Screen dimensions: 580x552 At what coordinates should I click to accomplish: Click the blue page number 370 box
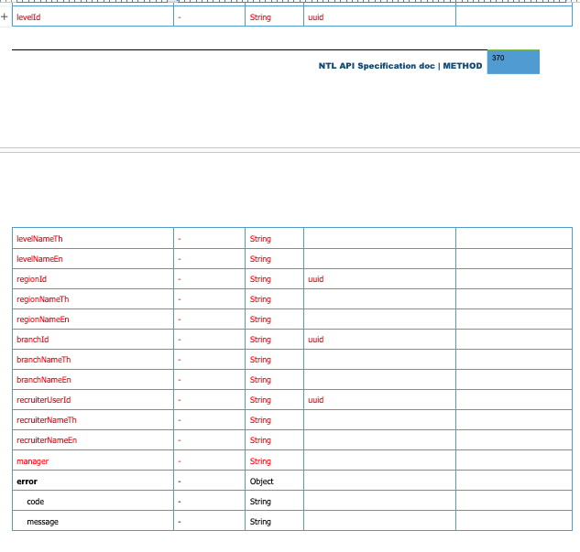point(513,61)
